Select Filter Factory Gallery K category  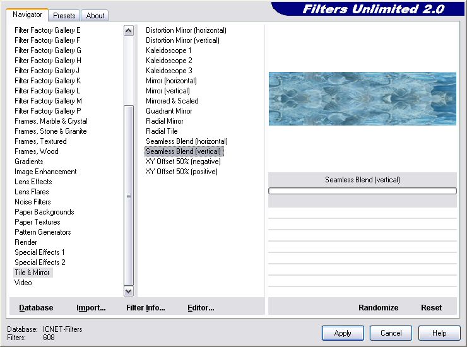pyautogui.click(x=48, y=81)
